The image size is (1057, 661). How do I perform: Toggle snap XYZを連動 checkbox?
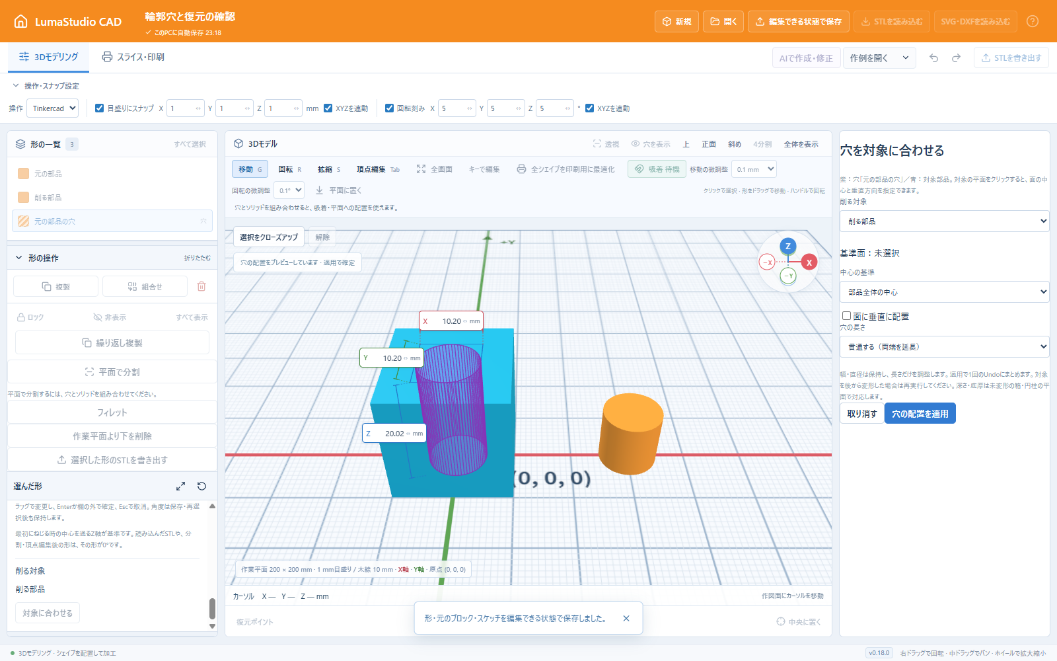(328, 108)
